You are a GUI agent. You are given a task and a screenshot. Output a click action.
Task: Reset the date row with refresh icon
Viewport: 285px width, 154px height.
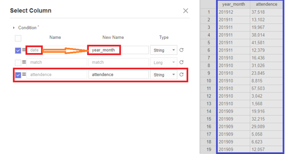pos(181,50)
